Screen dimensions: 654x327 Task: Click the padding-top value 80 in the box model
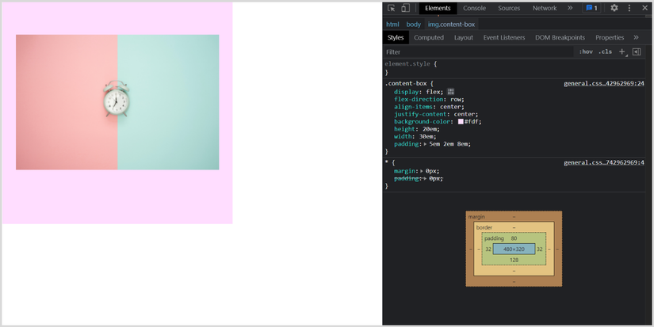click(x=514, y=238)
